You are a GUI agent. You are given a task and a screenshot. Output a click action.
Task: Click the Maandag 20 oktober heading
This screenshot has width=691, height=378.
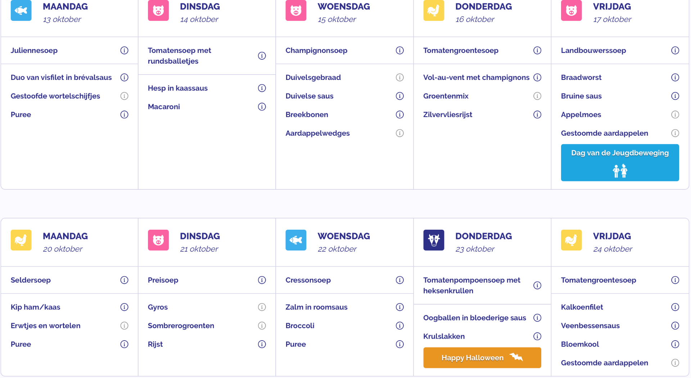[65, 236]
